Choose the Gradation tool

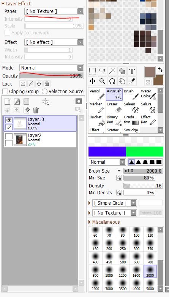131,120
